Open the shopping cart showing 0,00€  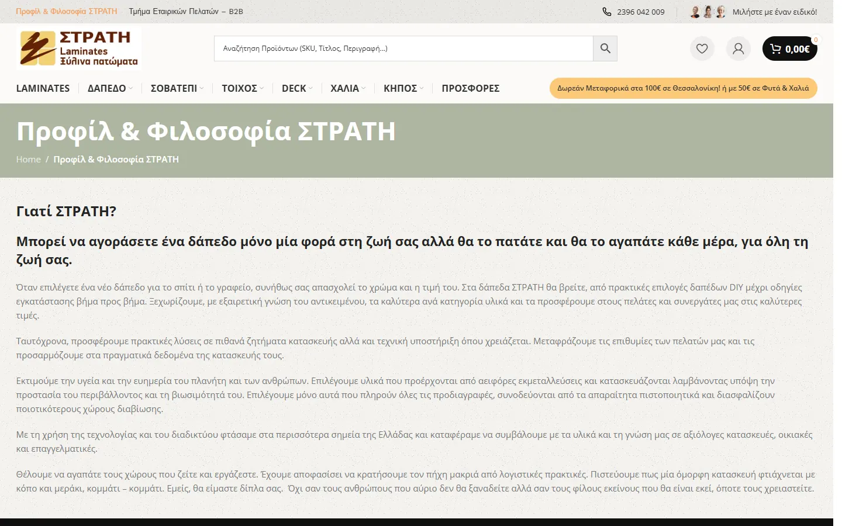[790, 49]
